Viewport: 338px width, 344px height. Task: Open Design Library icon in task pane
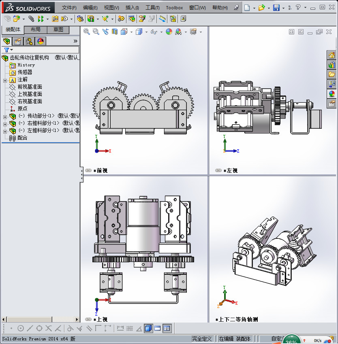point(332,65)
